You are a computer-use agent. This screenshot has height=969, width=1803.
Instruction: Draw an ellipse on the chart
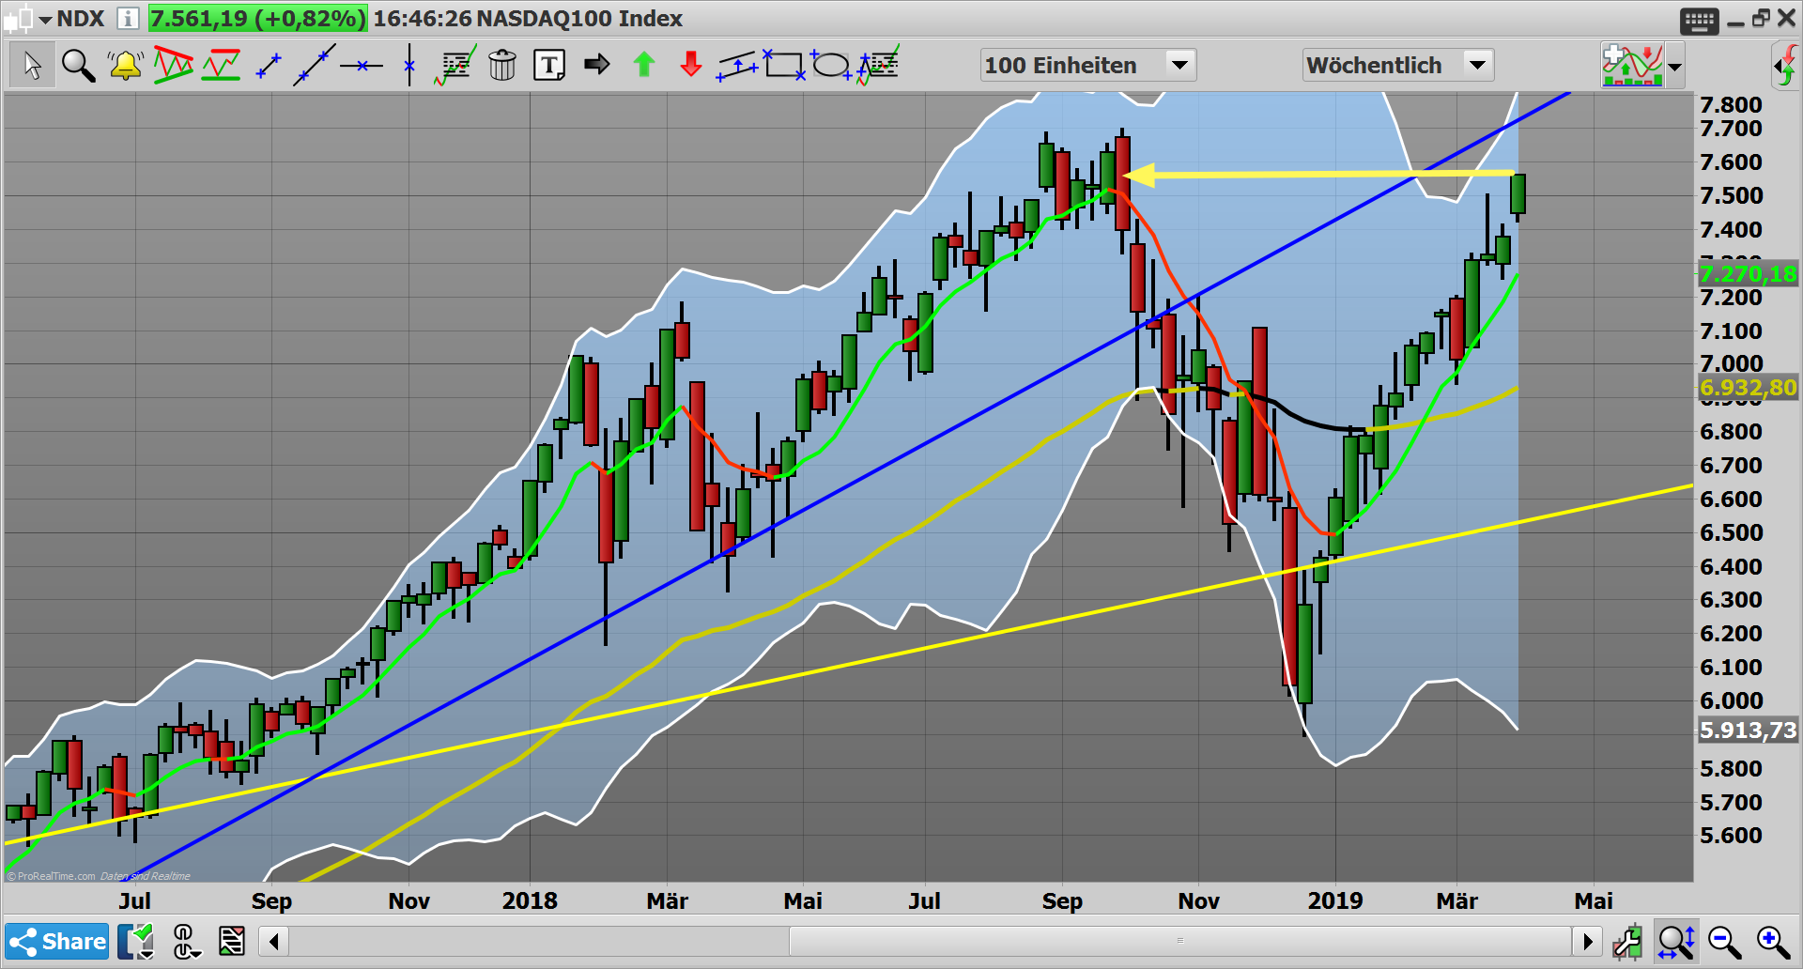pos(831,65)
